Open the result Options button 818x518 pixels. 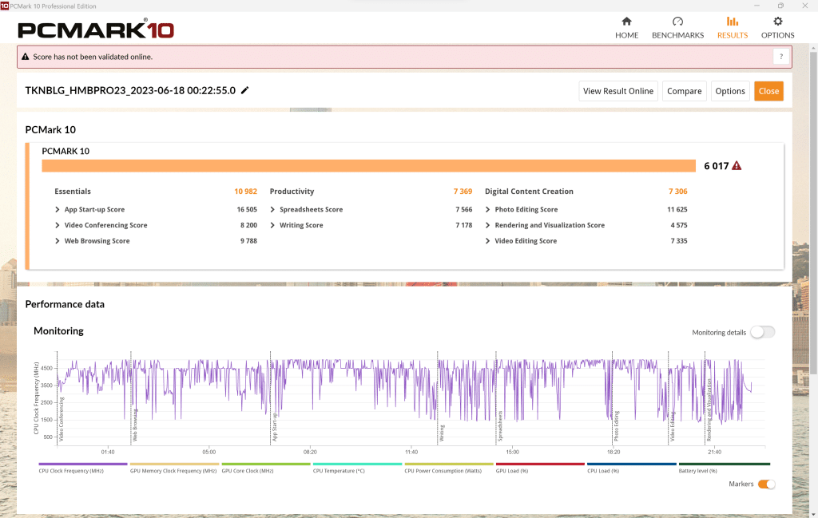click(x=730, y=91)
